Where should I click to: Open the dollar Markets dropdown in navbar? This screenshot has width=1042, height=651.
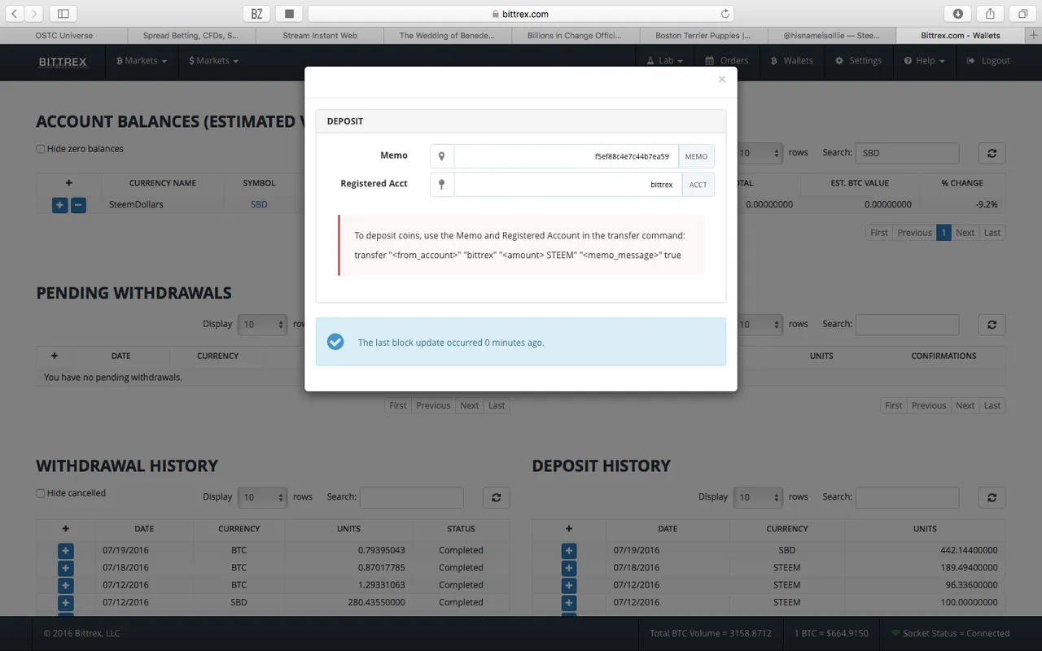[213, 61]
